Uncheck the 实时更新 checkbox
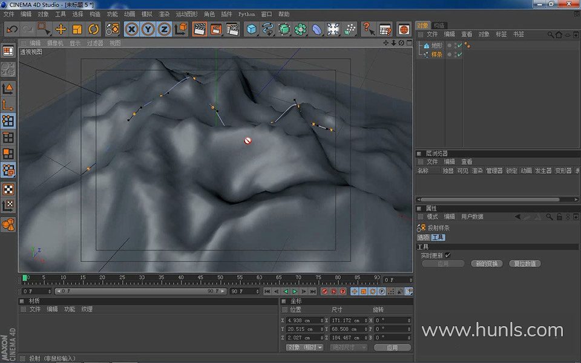The height and width of the screenshot is (363, 581). [x=448, y=255]
